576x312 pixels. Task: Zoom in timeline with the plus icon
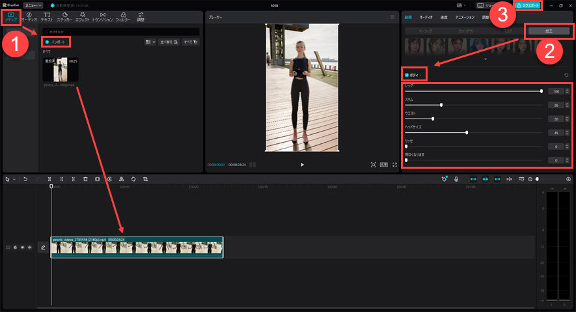(568, 179)
